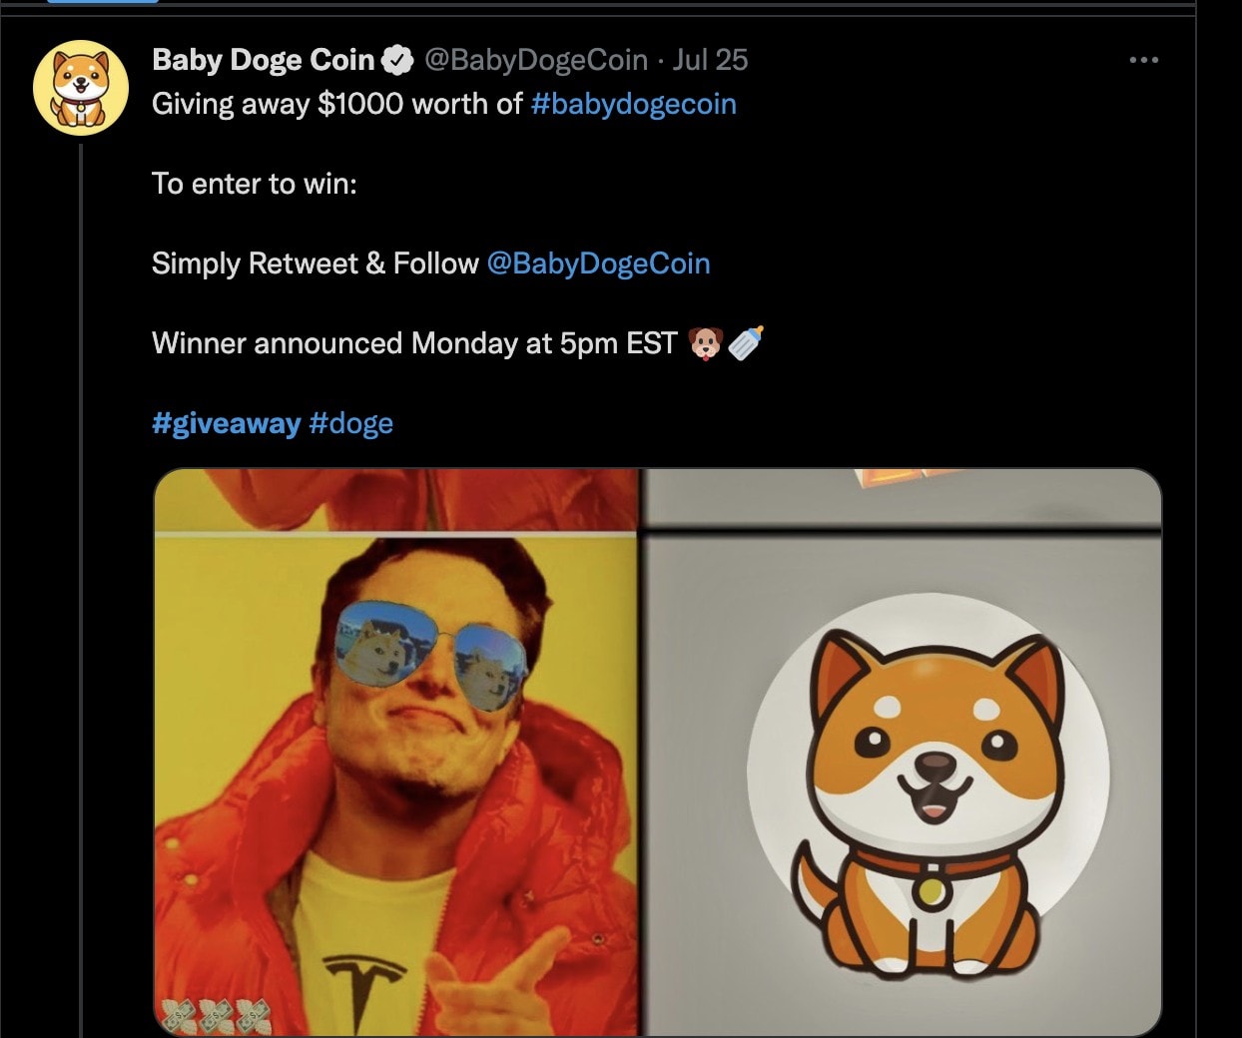Open the #babydogecoin hashtag page
This screenshot has width=1242, height=1038.
click(x=636, y=103)
